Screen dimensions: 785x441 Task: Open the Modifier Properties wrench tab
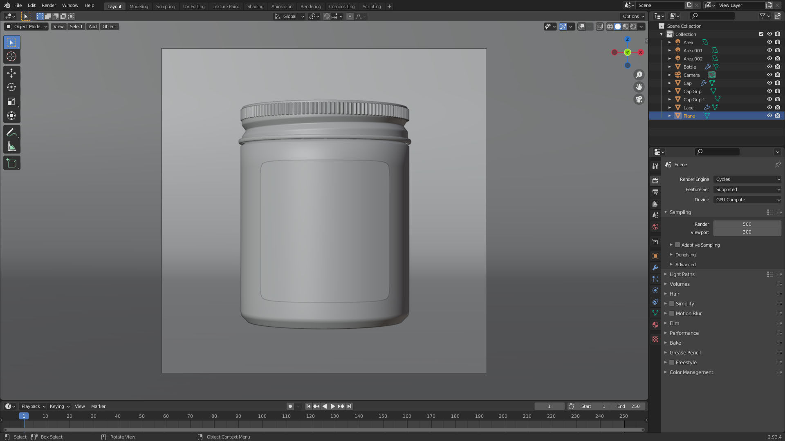[655, 268]
